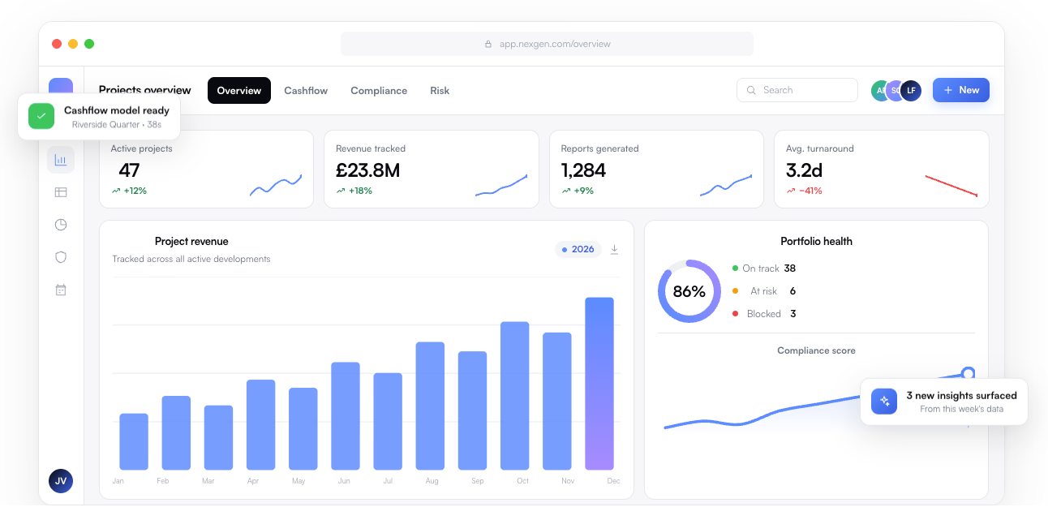Click the compliance score line endpoint marker

pos(968,373)
